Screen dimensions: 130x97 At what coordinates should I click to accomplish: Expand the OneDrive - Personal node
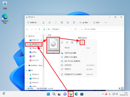27,65
